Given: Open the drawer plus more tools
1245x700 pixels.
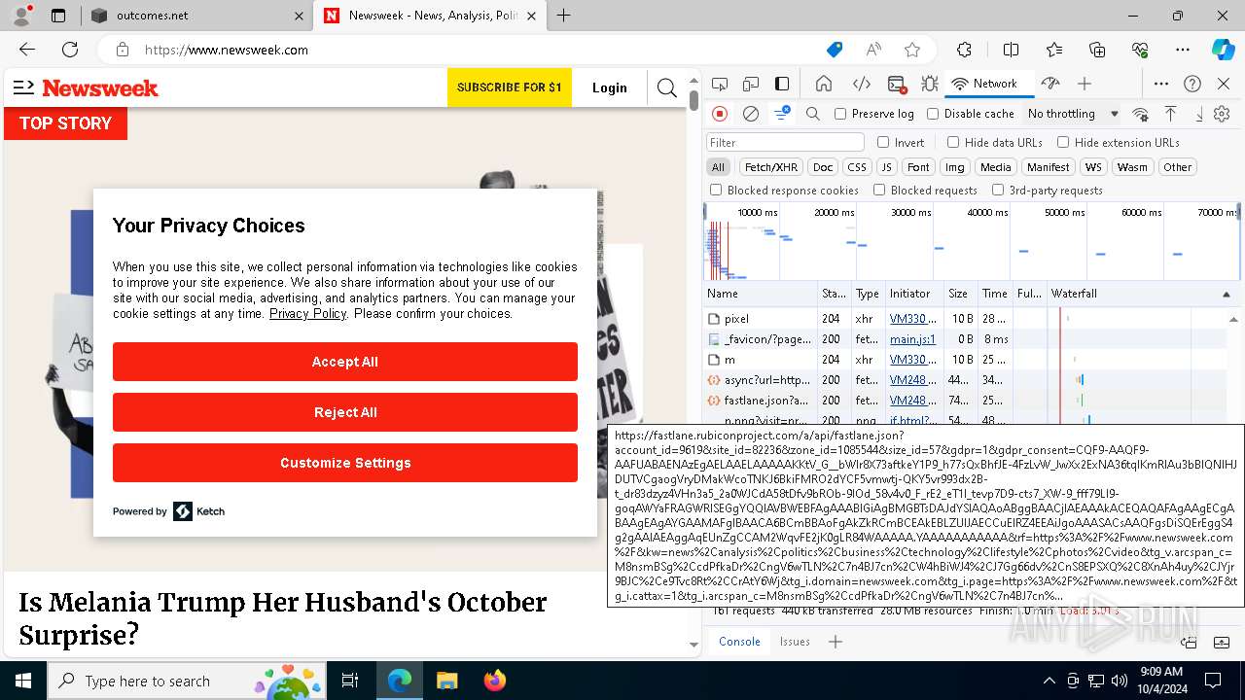Looking at the screenshot, I should [x=835, y=642].
